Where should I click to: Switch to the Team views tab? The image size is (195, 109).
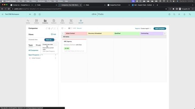point(30,45)
